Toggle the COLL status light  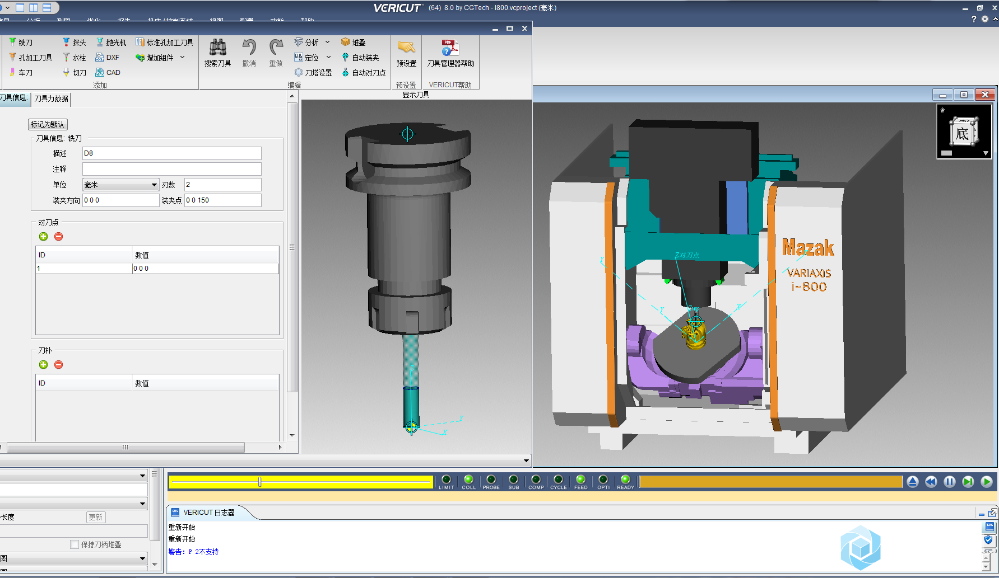468,480
